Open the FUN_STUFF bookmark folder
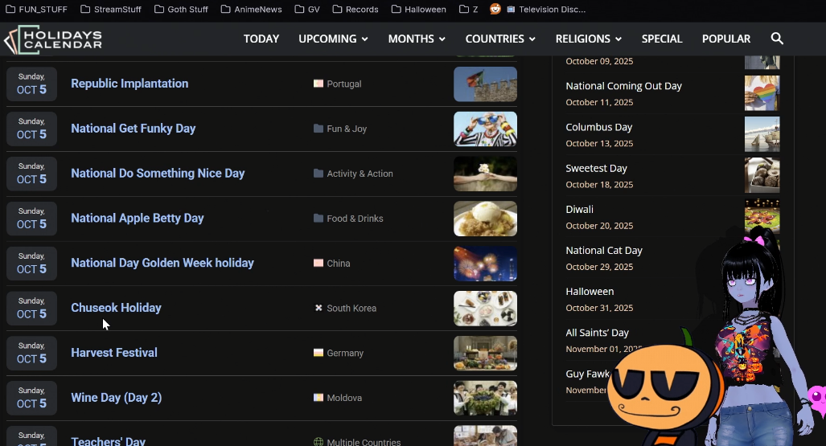Screen dimensions: 826x446 tap(37, 10)
